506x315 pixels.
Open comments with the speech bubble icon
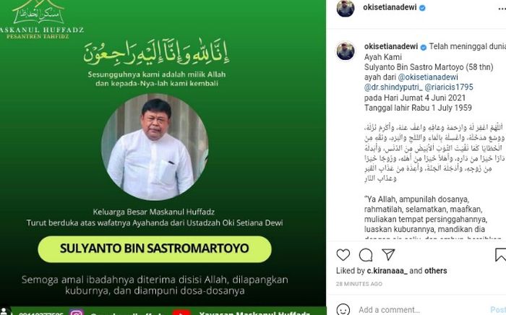(366, 255)
